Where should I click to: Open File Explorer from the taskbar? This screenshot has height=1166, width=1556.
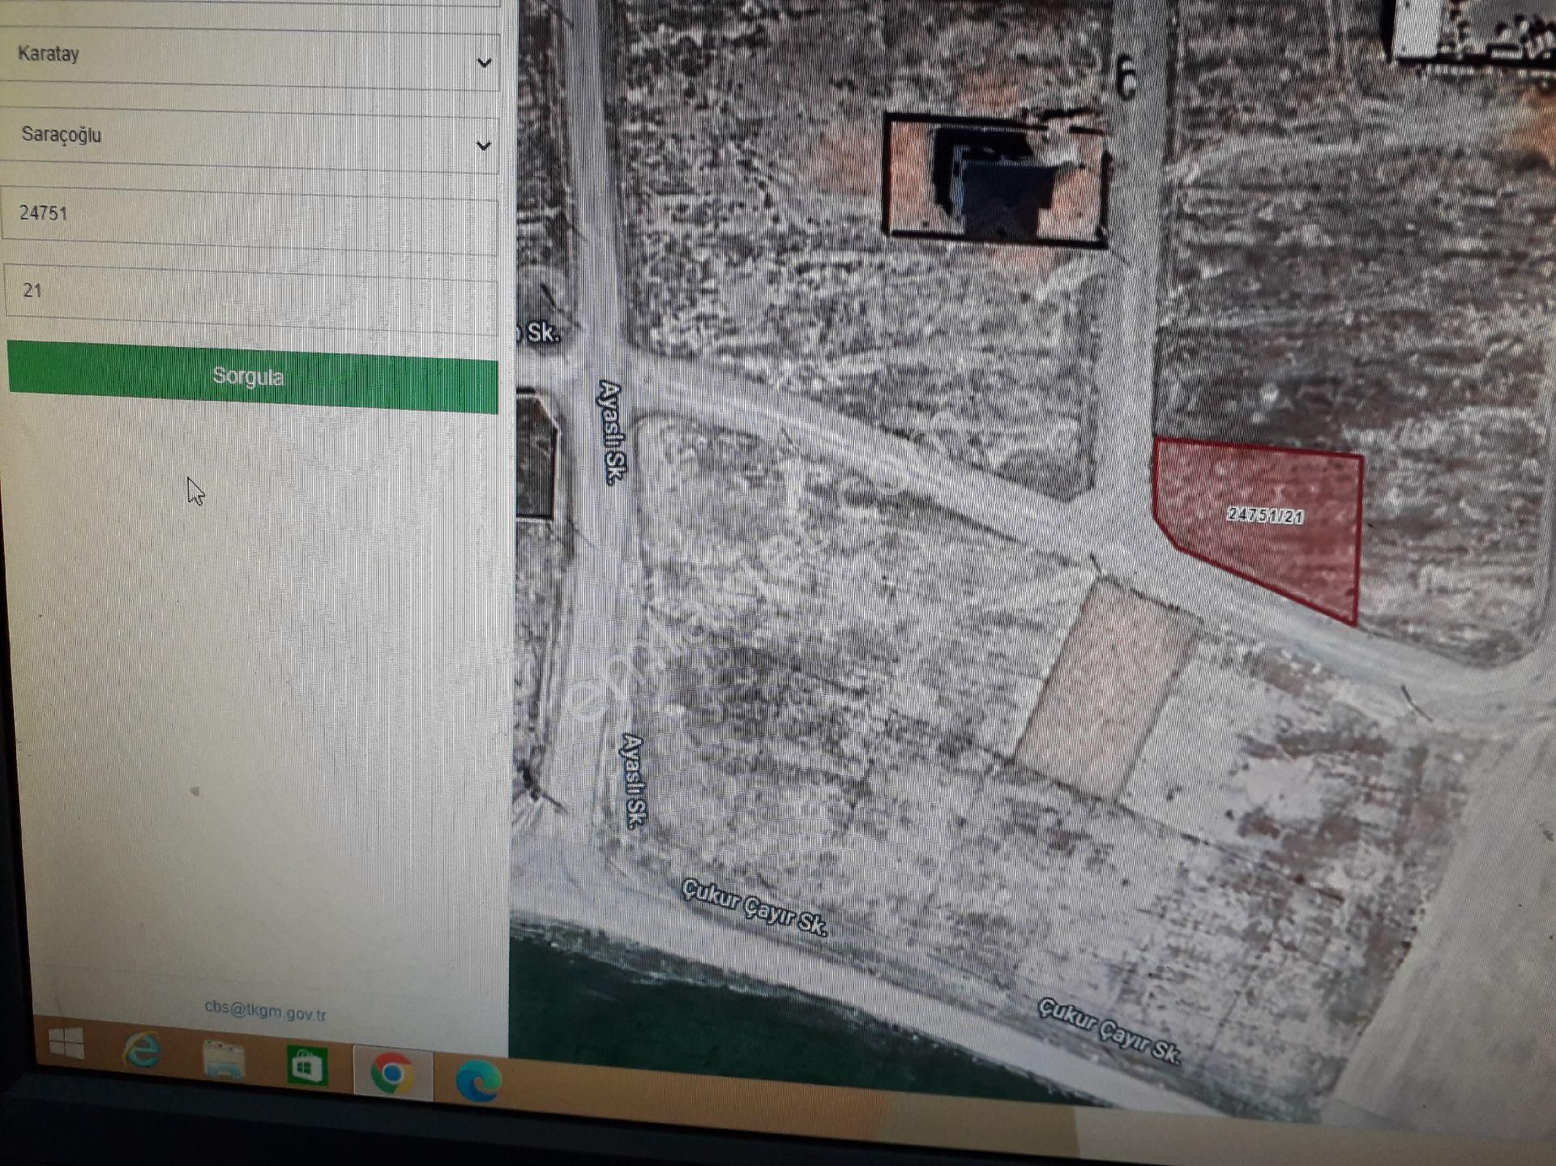coord(223,1060)
